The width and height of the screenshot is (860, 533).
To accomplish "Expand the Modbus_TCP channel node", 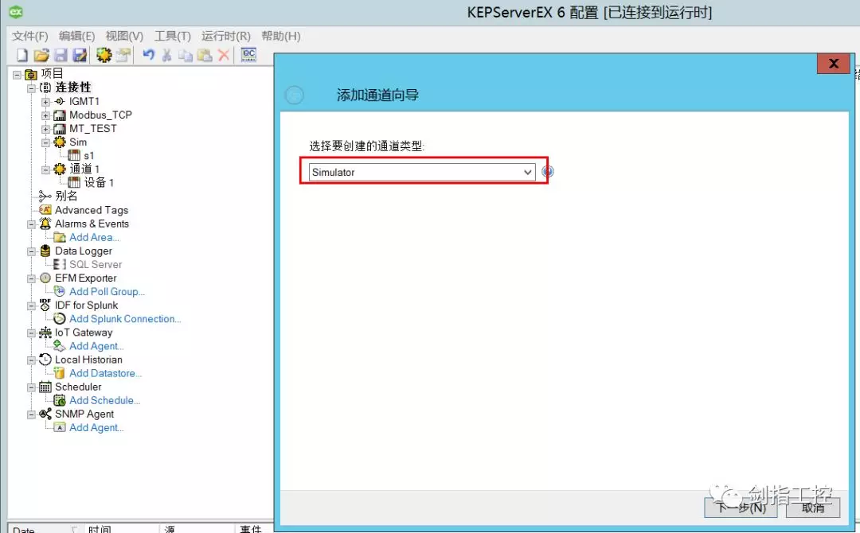I will coord(46,115).
